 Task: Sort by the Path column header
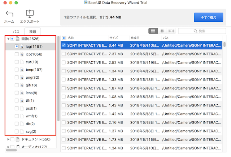pyautogui.click(x=192, y=38)
